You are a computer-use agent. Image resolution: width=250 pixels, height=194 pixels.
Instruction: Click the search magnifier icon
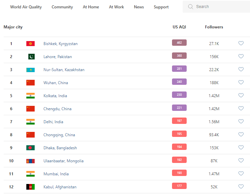[191, 7]
